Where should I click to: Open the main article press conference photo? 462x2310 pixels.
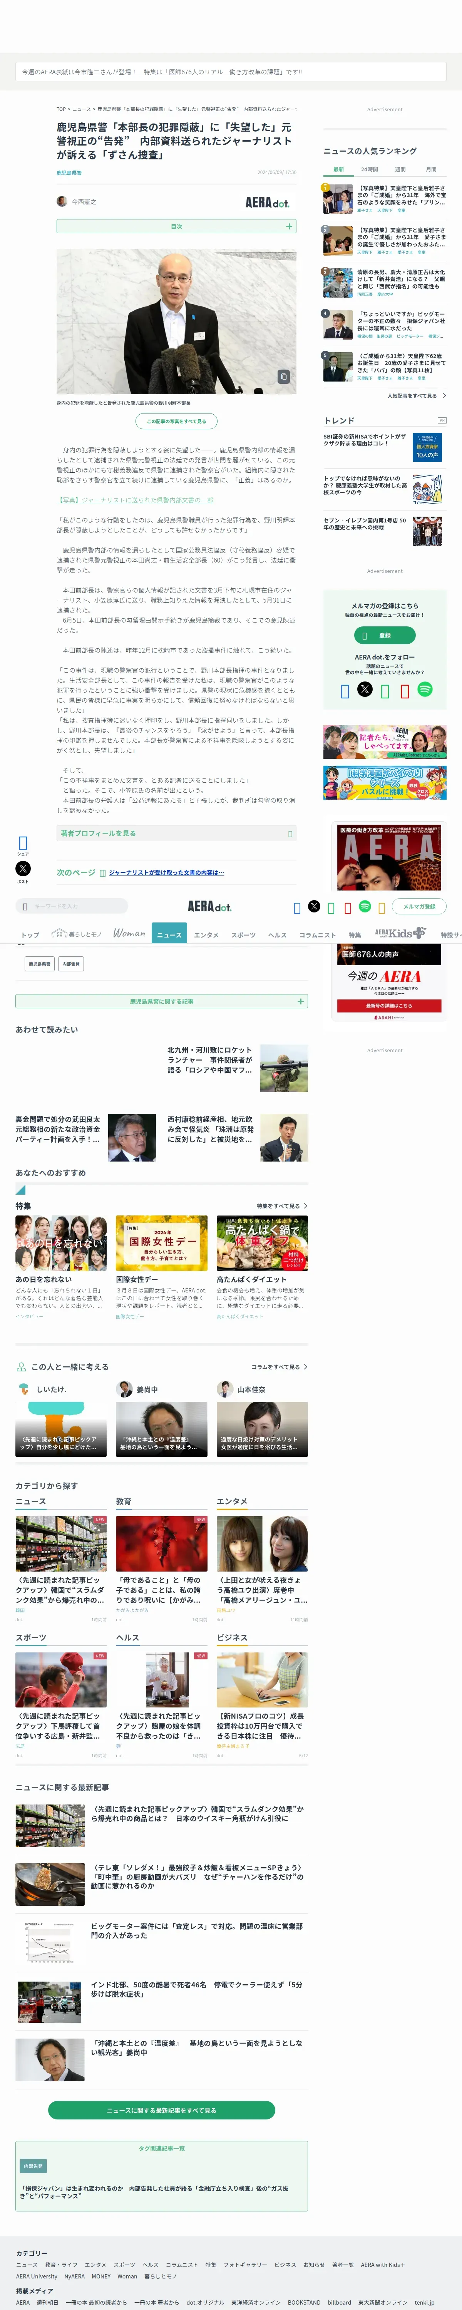176,321
